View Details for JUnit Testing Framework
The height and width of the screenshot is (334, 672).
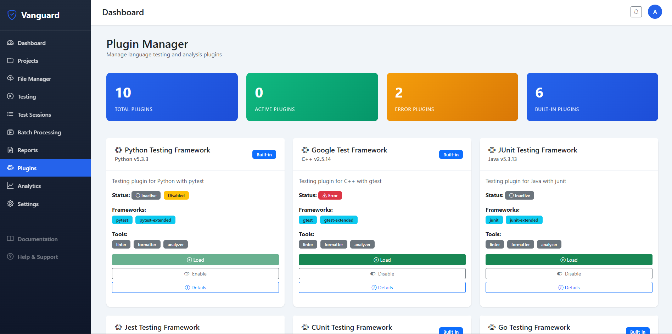[x=569, y=288]
